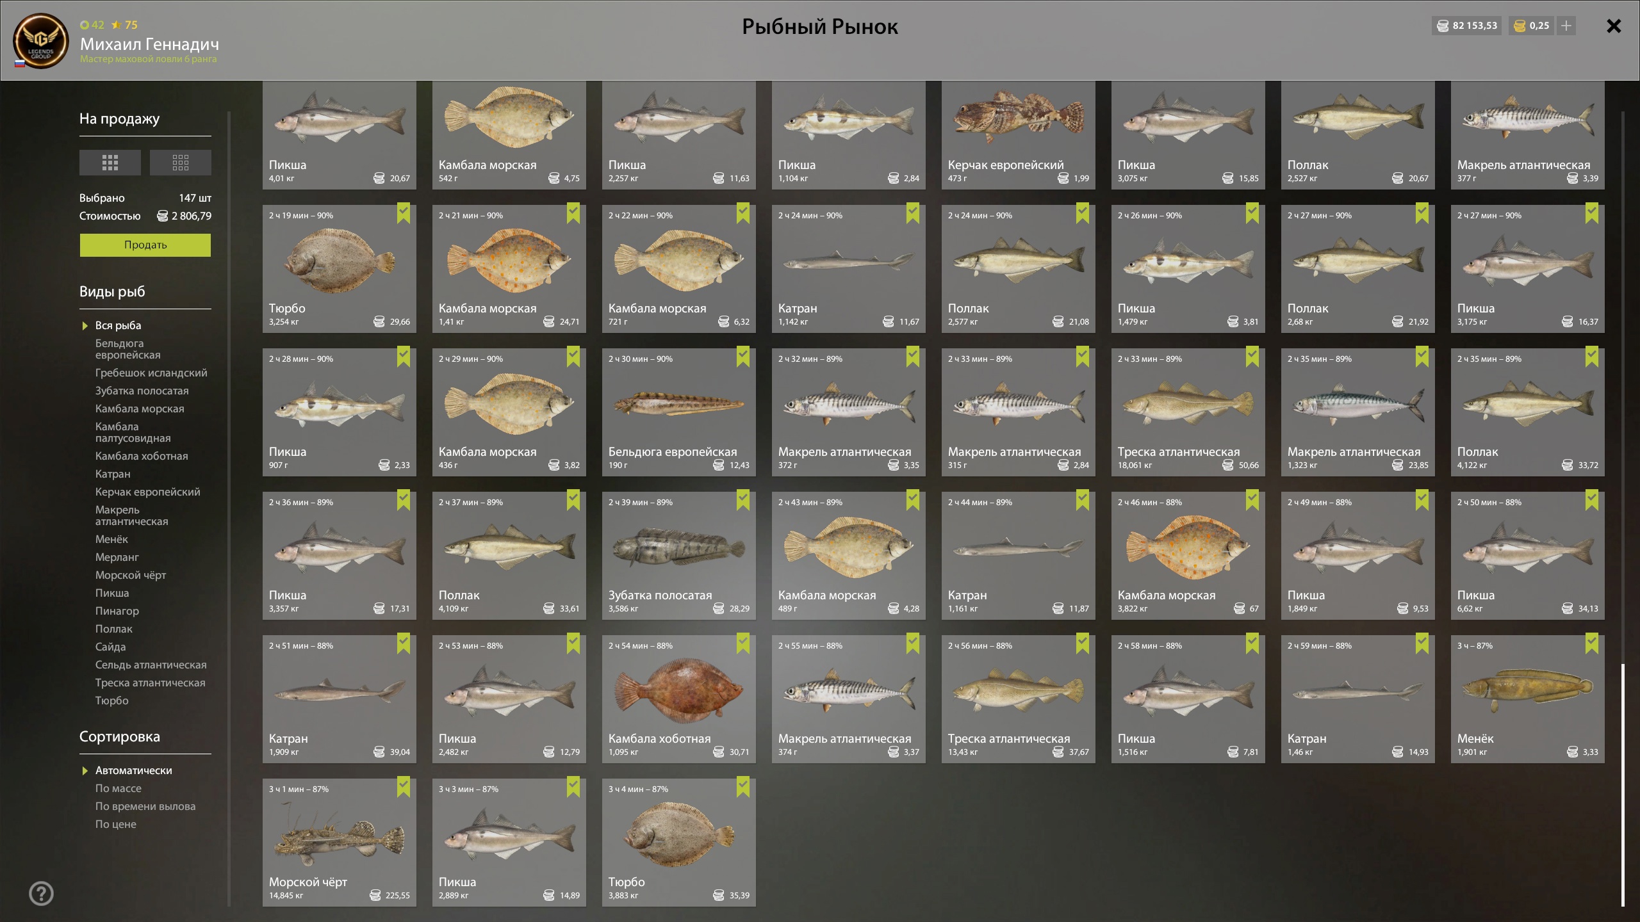Viewport: 1640px width, 922px height.
Task: Select the Морской чёрт 14,845 кг card
Action: click(340, 842)
